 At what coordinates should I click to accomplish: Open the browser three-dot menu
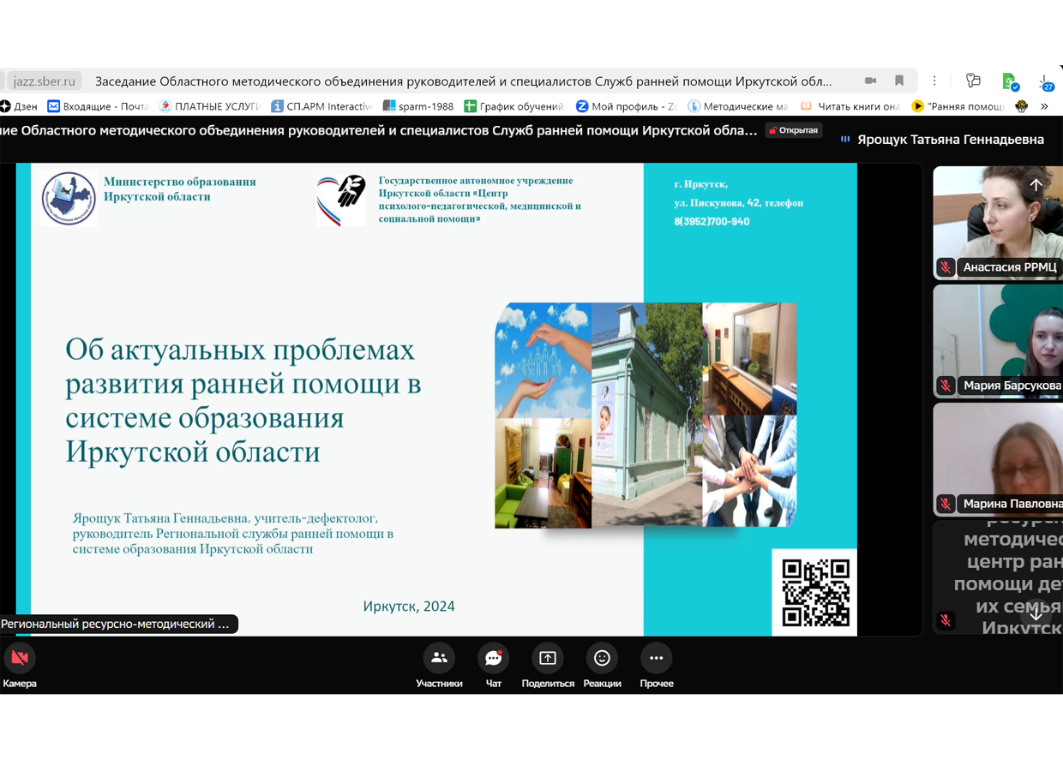(x=934, y=81)
